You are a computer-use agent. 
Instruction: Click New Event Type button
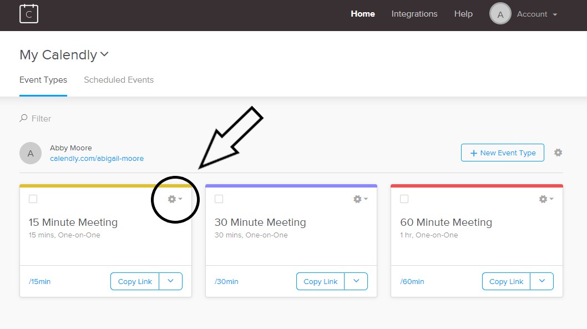coord(503,153)
